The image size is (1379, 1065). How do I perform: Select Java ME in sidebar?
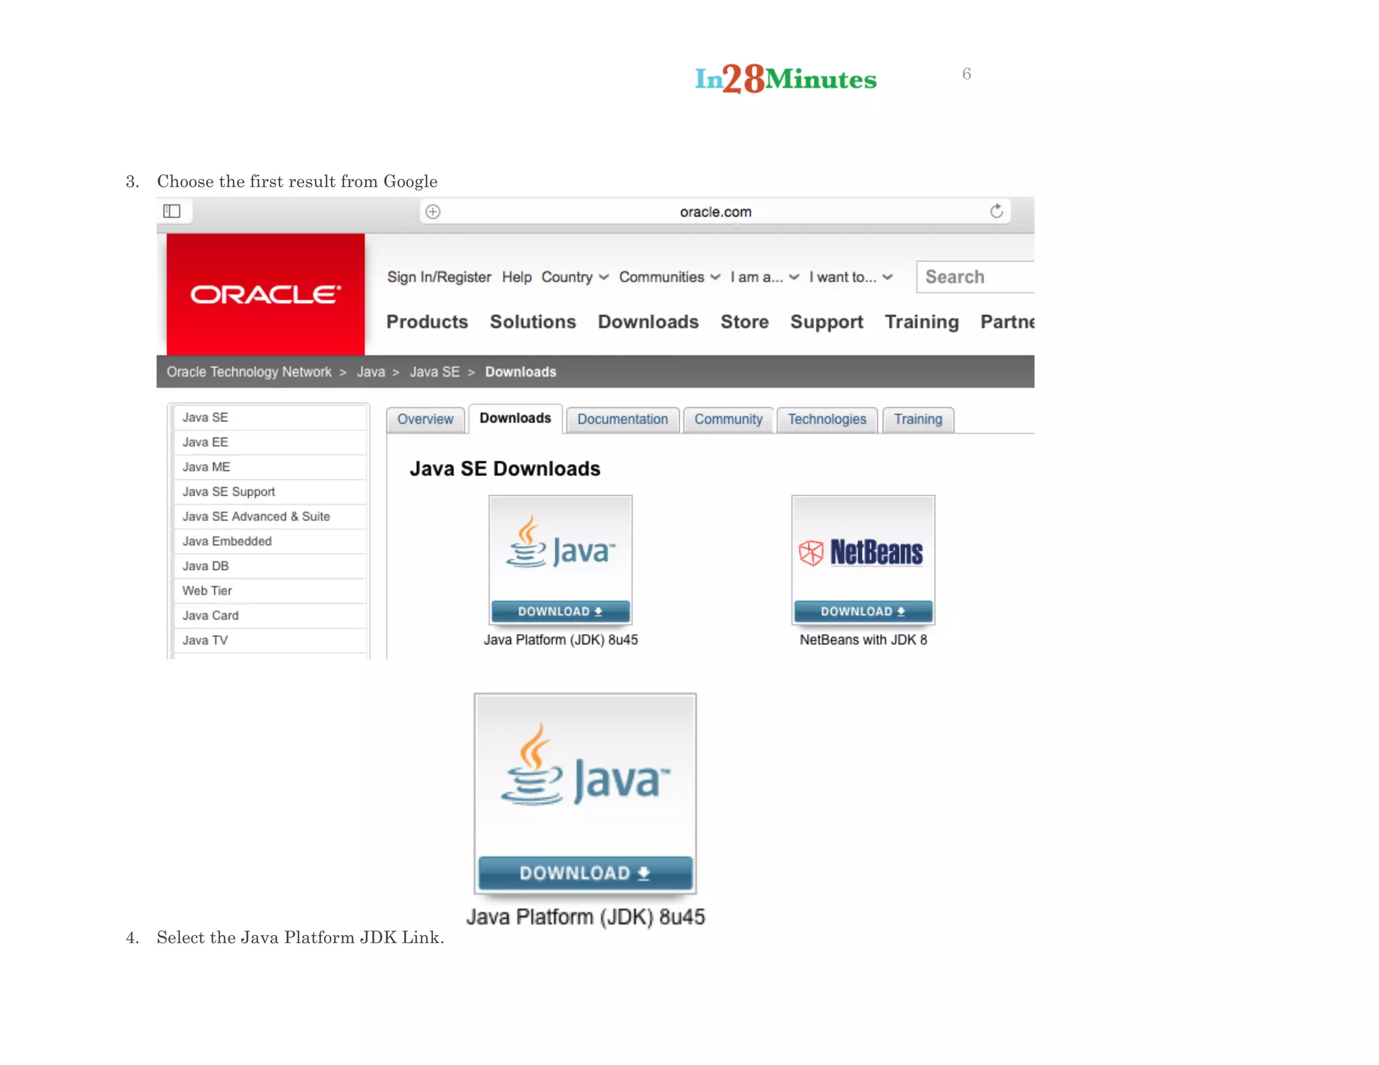pyautogui.click(x=269, y=467)
